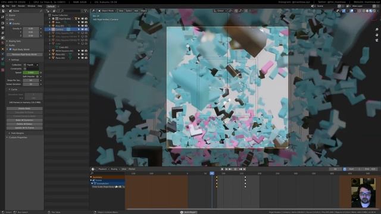
Task: Hide Rigid Bodies collection in viewport
Action: tap(82, 18)
